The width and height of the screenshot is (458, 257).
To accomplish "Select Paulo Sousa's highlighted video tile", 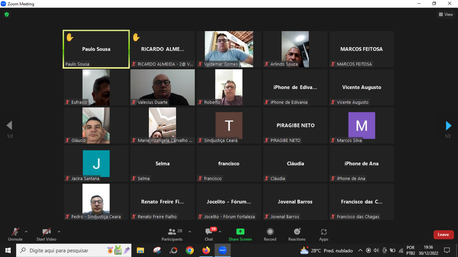I will coord(96,49).
